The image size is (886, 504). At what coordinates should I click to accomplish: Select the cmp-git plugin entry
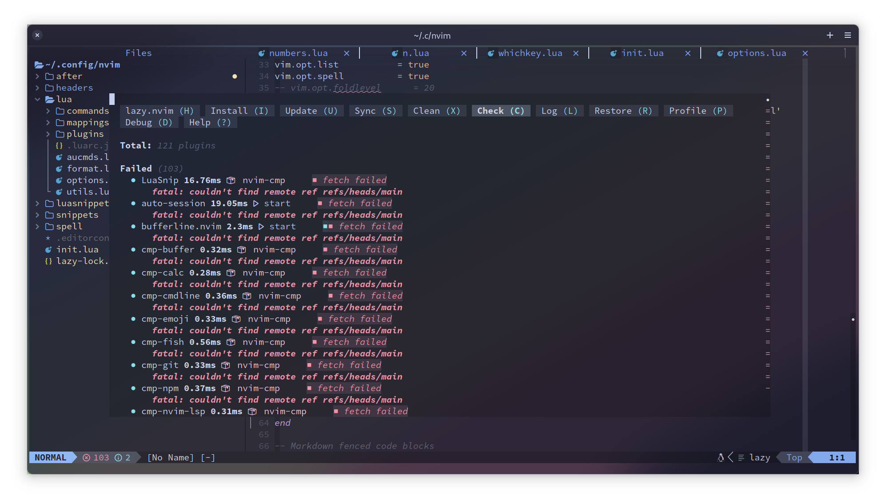pos(160,365)
